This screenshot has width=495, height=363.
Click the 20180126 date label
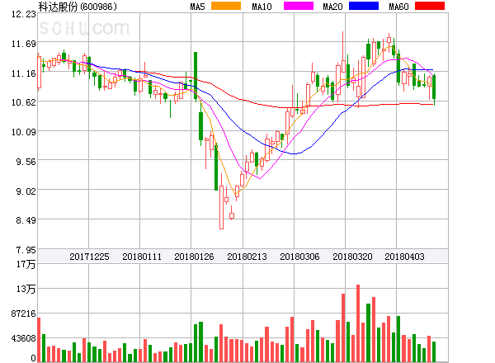tap(194, 257)
